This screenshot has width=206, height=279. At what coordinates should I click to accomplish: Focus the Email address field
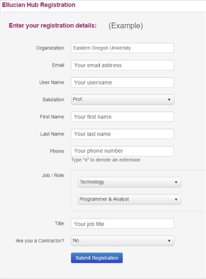coord(122,65)
